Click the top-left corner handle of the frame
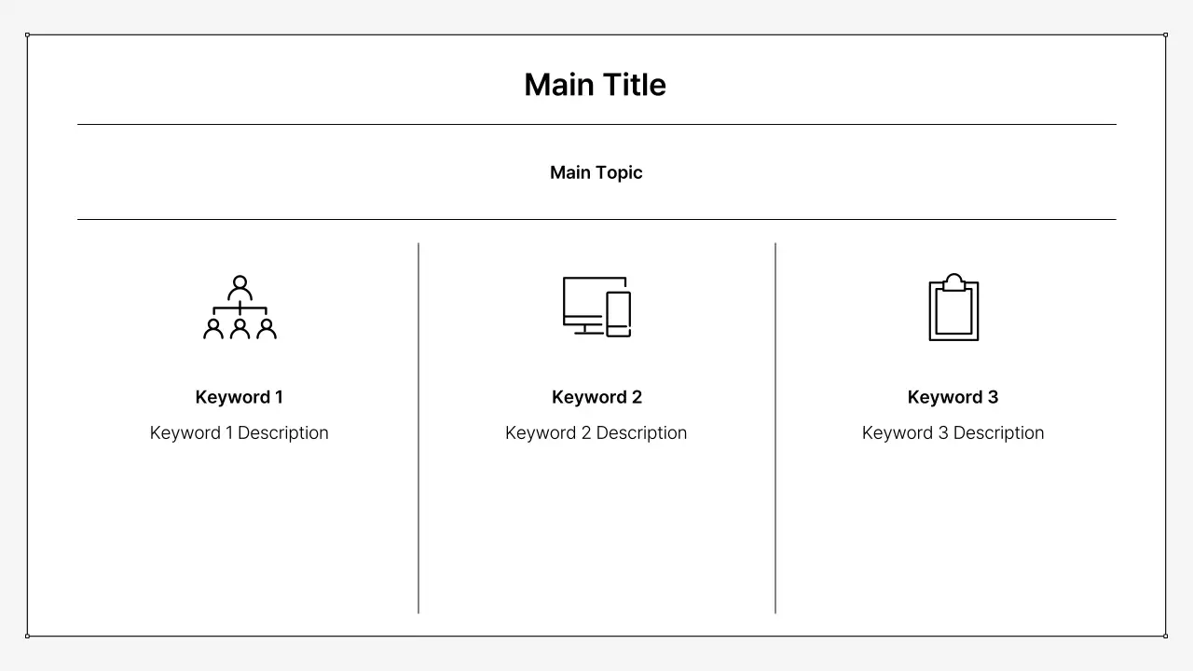This screenshot has height=671, width=1193. coord(27,34)
